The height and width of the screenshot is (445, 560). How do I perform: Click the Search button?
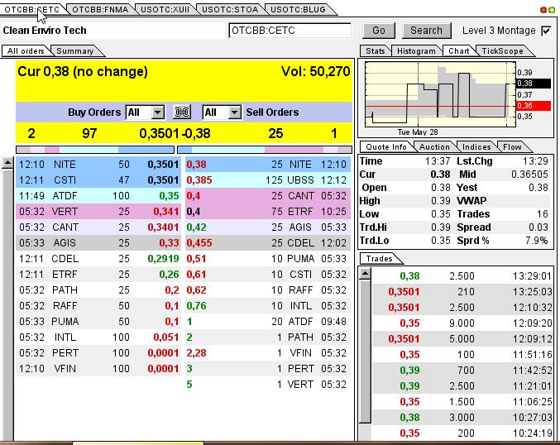click(x=427, y=31)
